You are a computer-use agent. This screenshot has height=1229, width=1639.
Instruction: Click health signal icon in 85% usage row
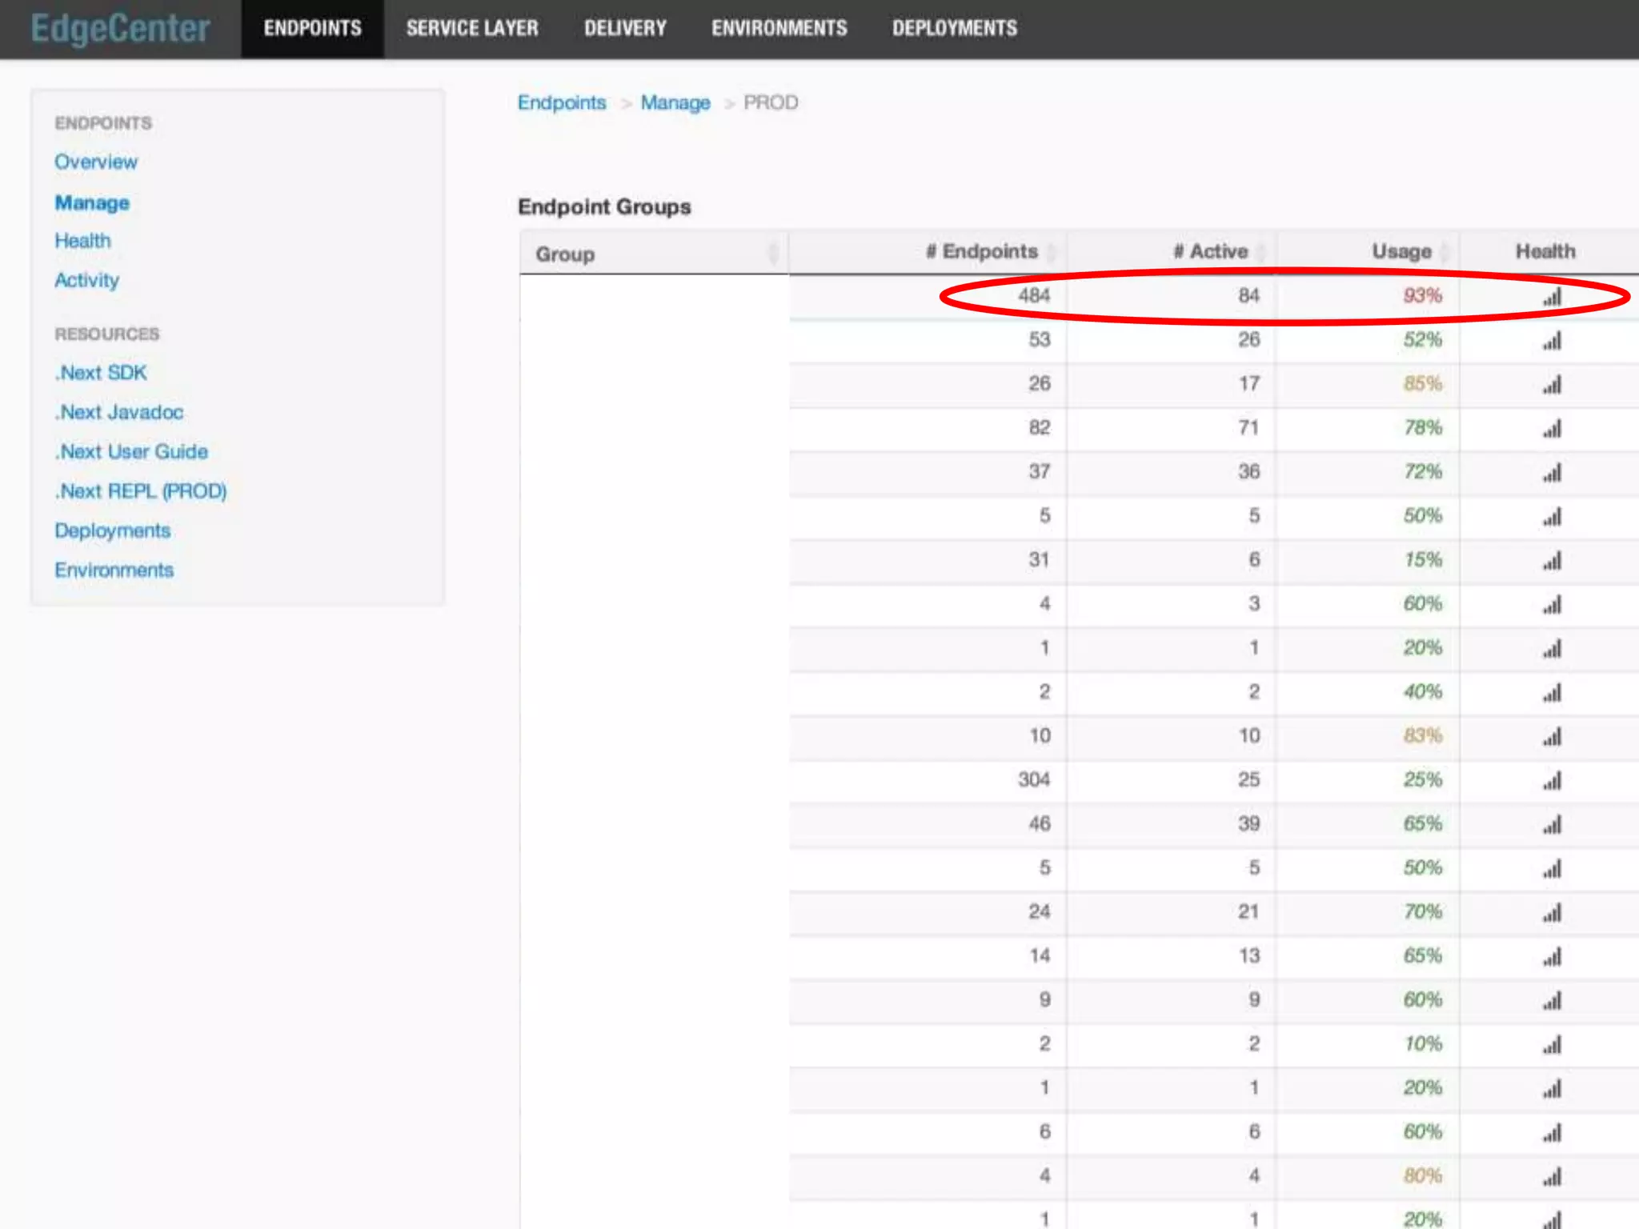pos(1552,386)
